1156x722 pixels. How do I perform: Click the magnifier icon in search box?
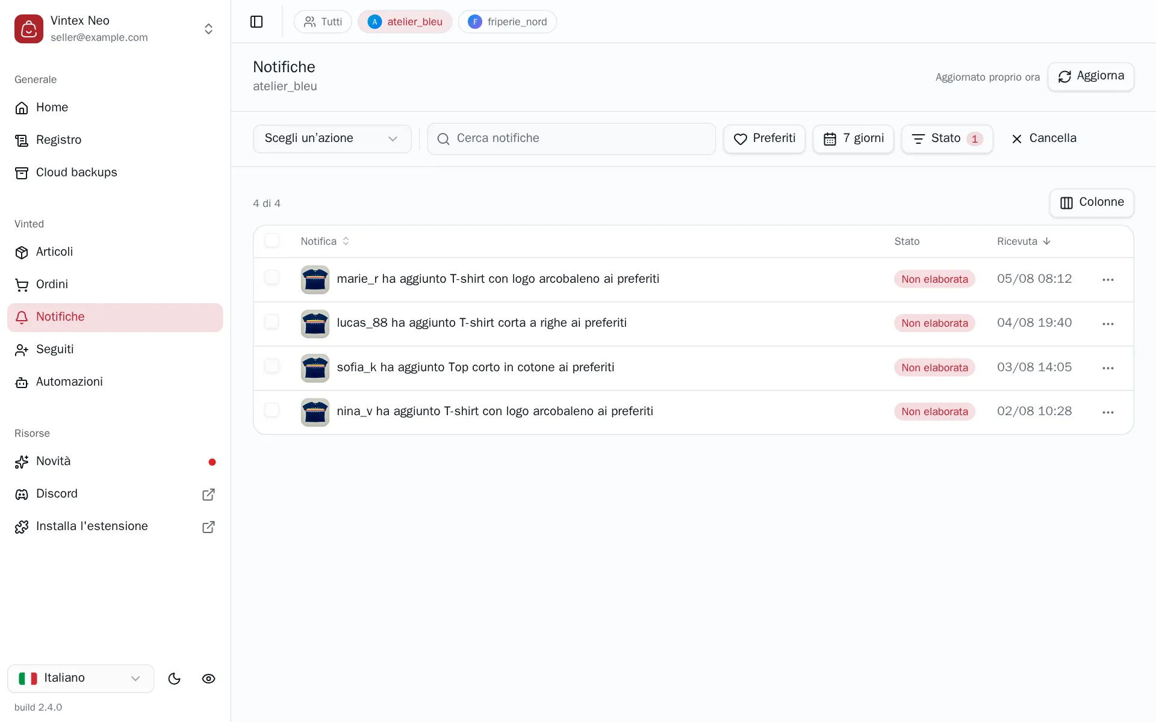444,139
